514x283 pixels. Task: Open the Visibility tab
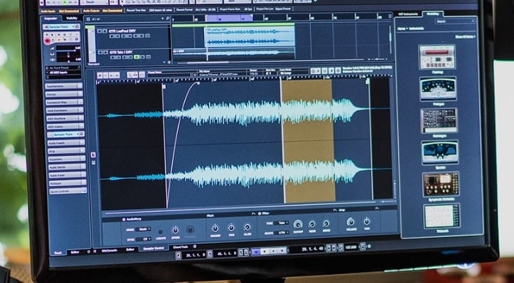coord(71,18)
